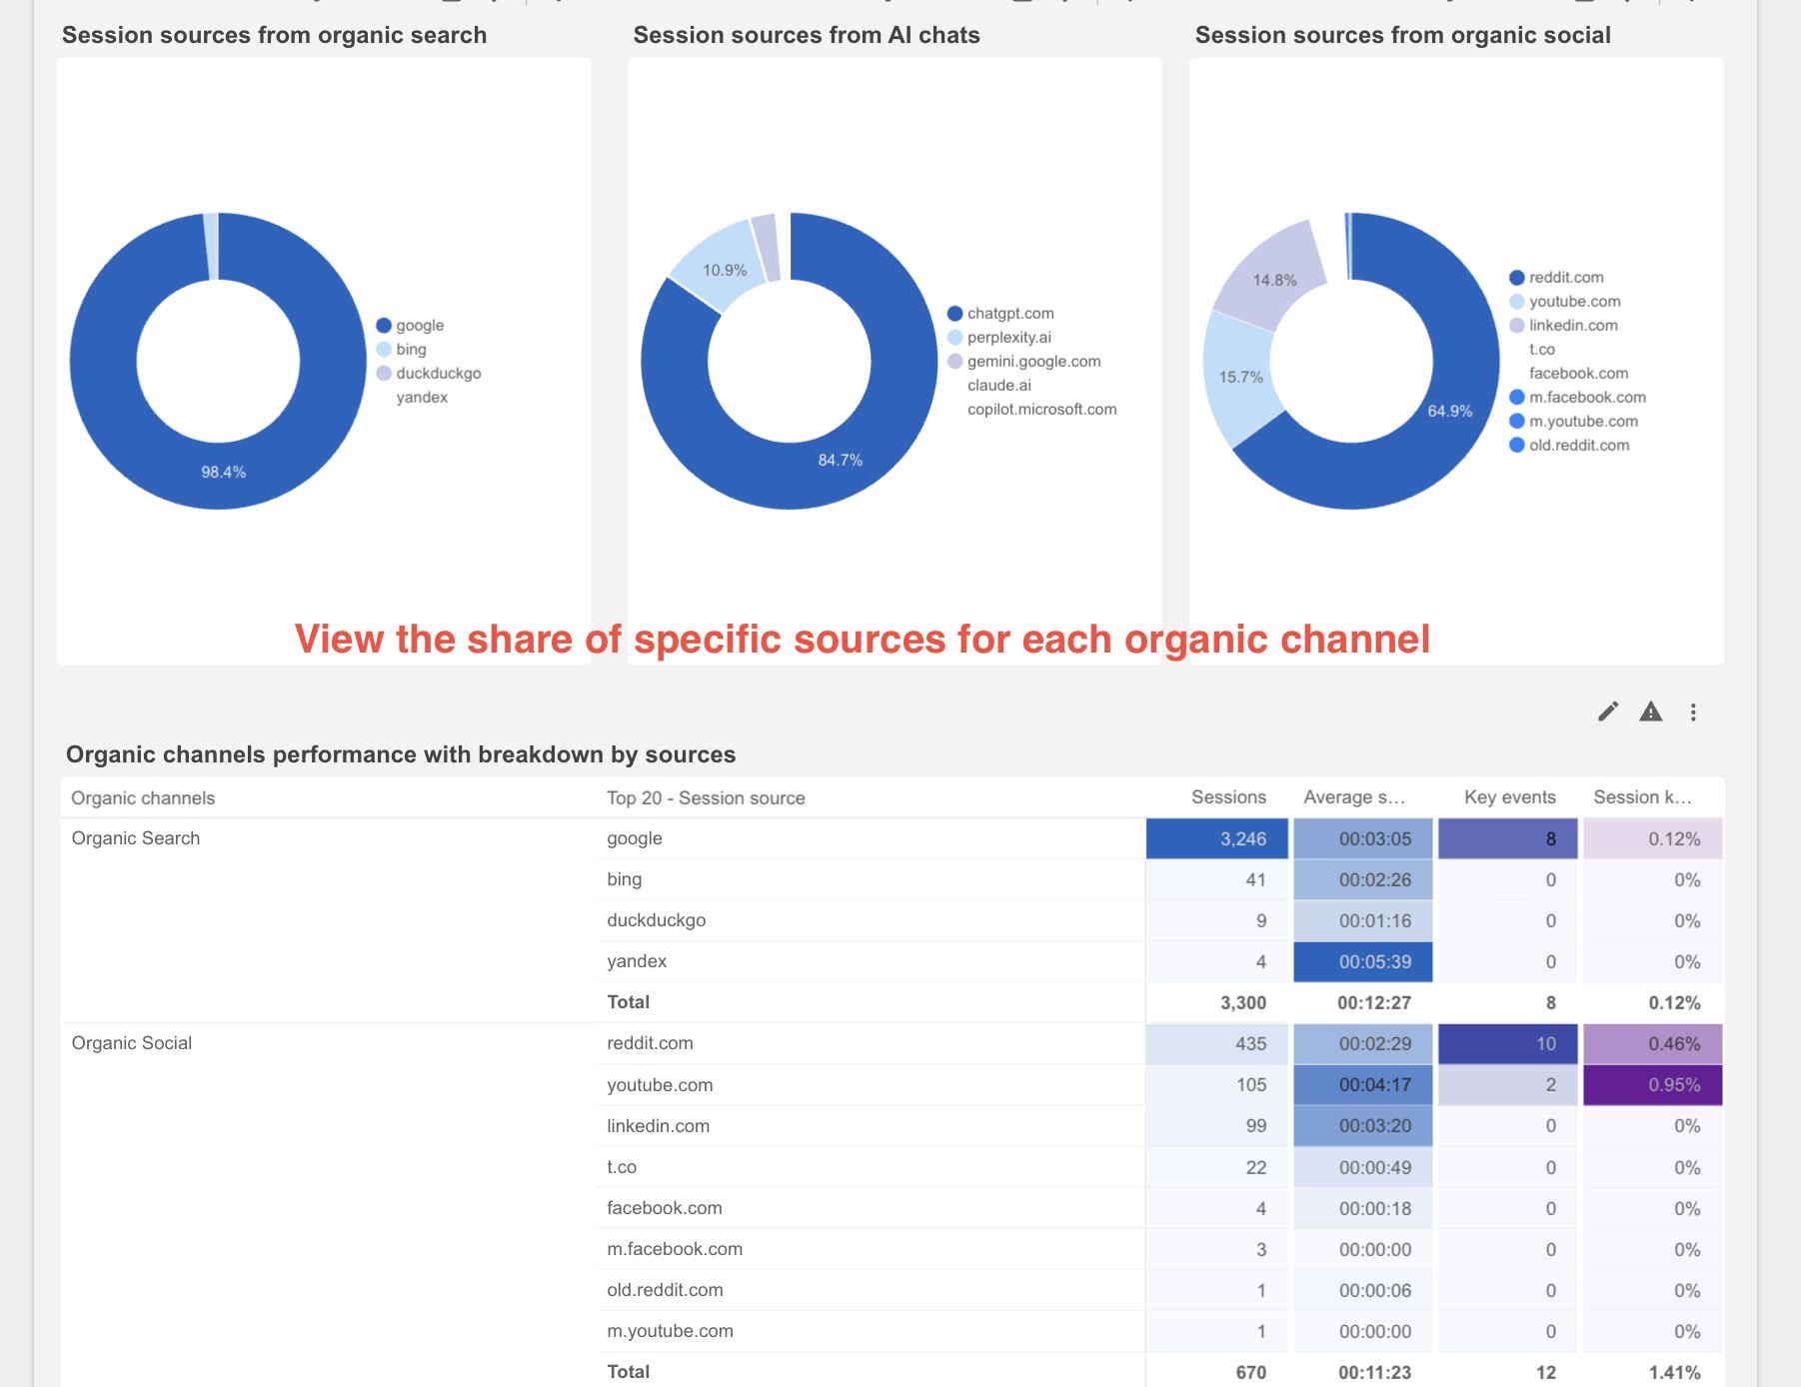1801x1387 pixels.
Task: Select the Organic Social row label in table
Action: point(132,1043)
